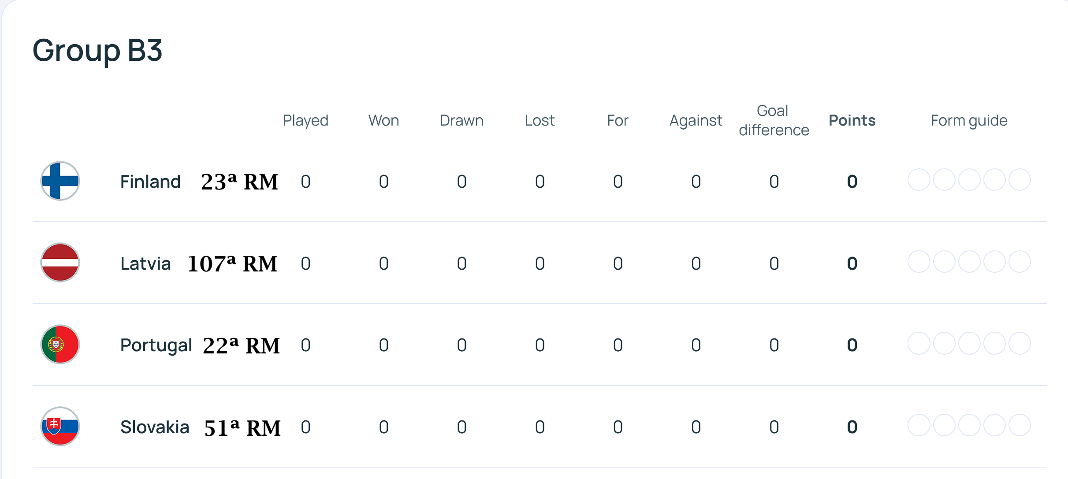Click Slovakia's last form guide circle
Screen dimensions: 1068x479
(1020, 425)
